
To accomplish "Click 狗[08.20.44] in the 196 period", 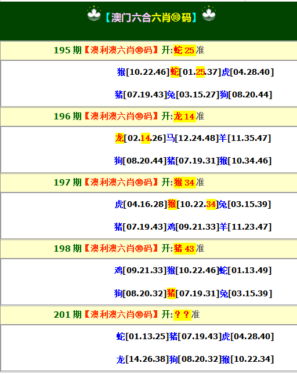I will pyautogui.click(x=140, y=161).
